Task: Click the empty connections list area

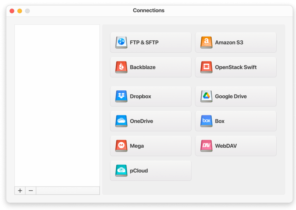Action: (57, 104)
